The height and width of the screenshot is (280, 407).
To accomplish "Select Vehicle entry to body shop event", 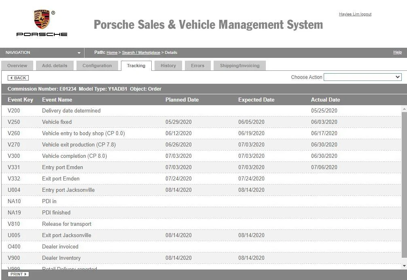I will click(x=83, y=134).
